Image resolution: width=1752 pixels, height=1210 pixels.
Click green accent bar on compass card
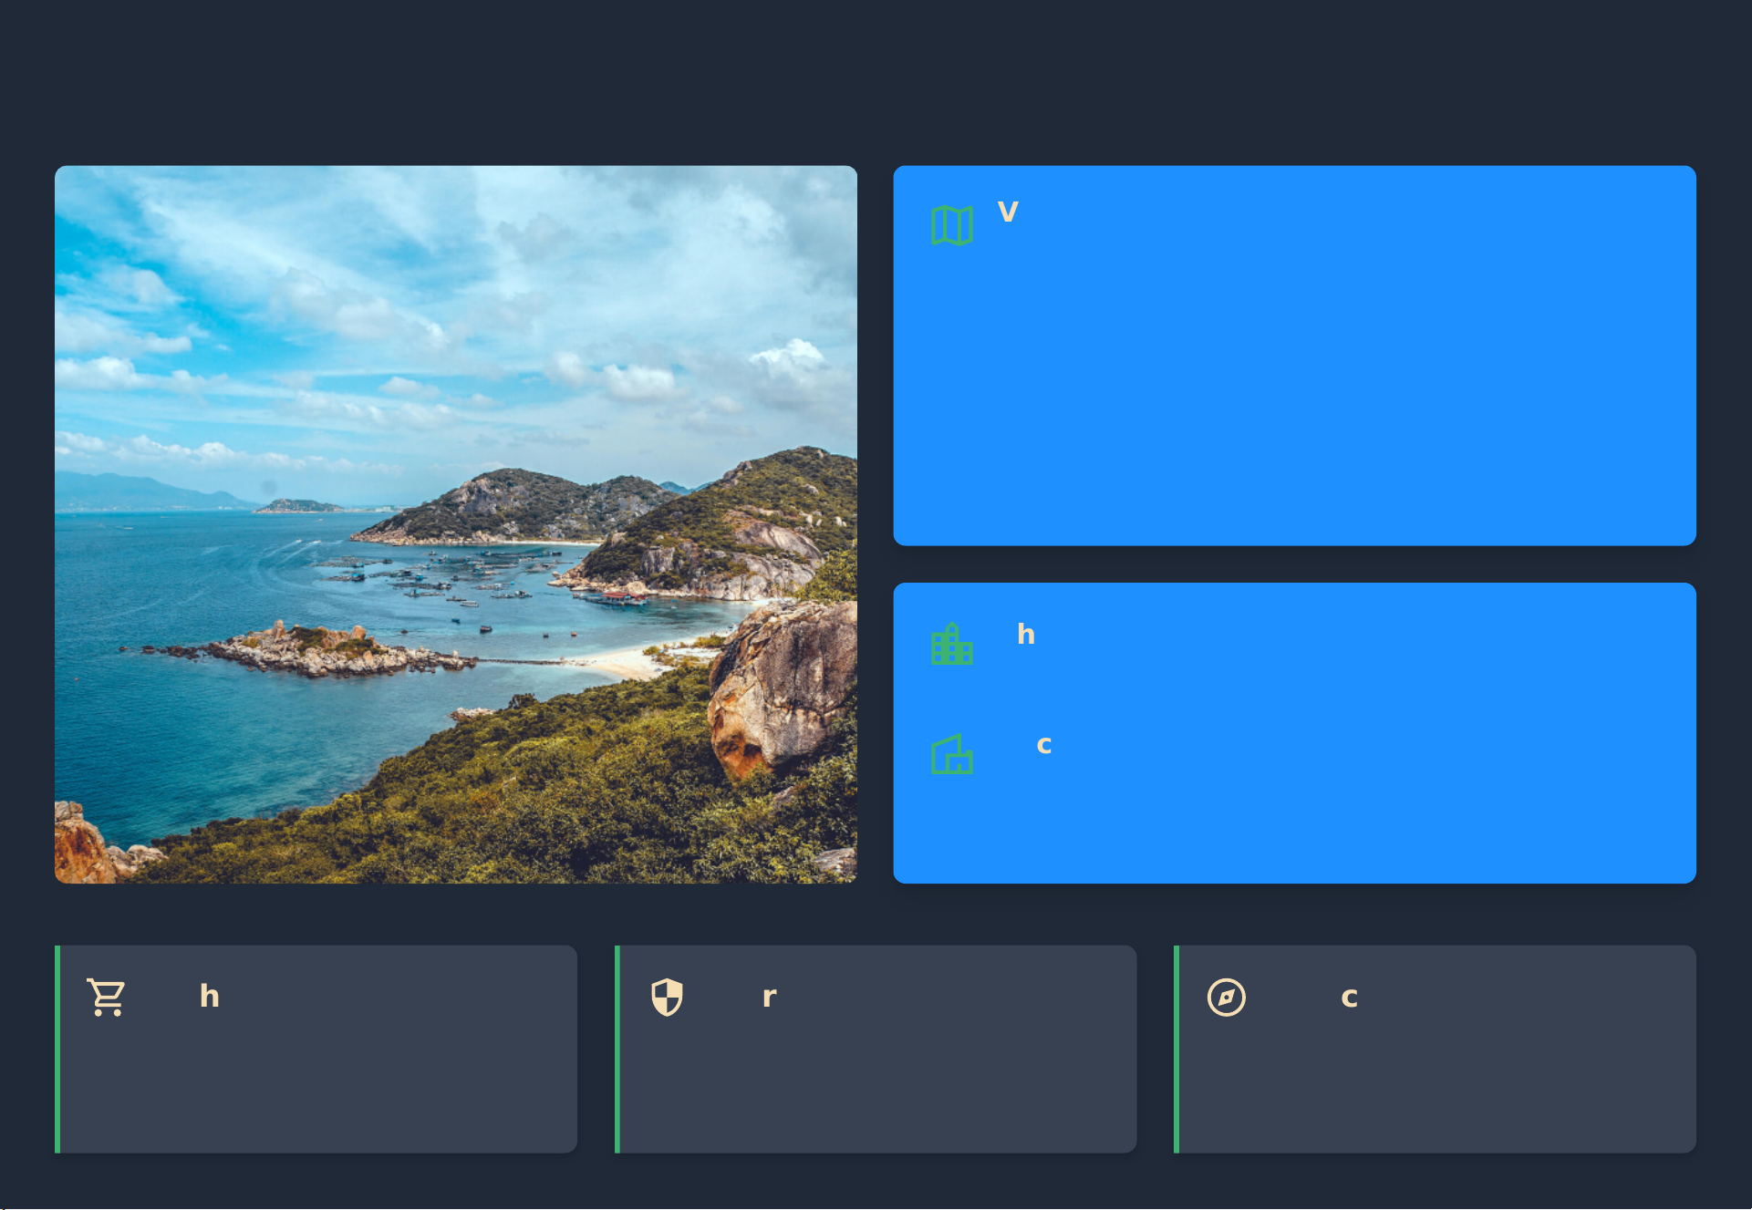[x=1177, y=1049]
